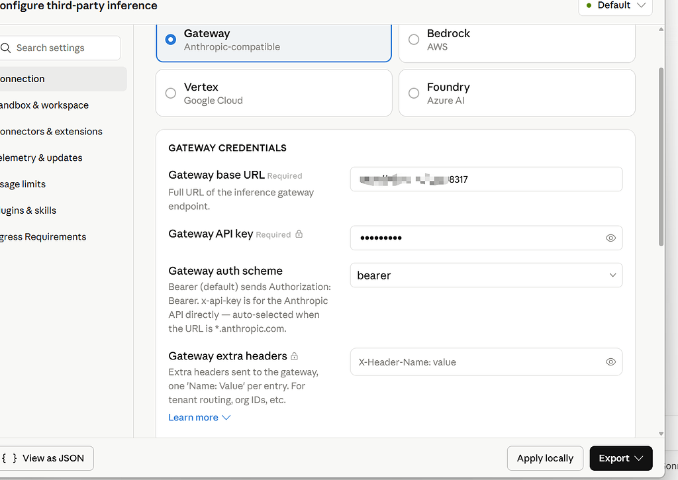This screenshot has width=678, height=480.
Task: Focus the Gateway API key password field
Action: click(486, 238)
